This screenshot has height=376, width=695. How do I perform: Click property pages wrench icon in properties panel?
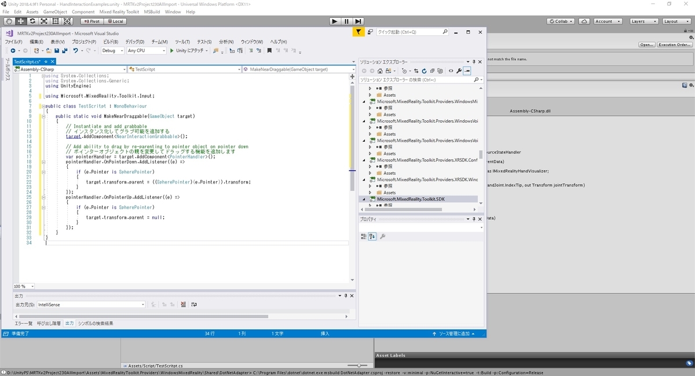383,236
